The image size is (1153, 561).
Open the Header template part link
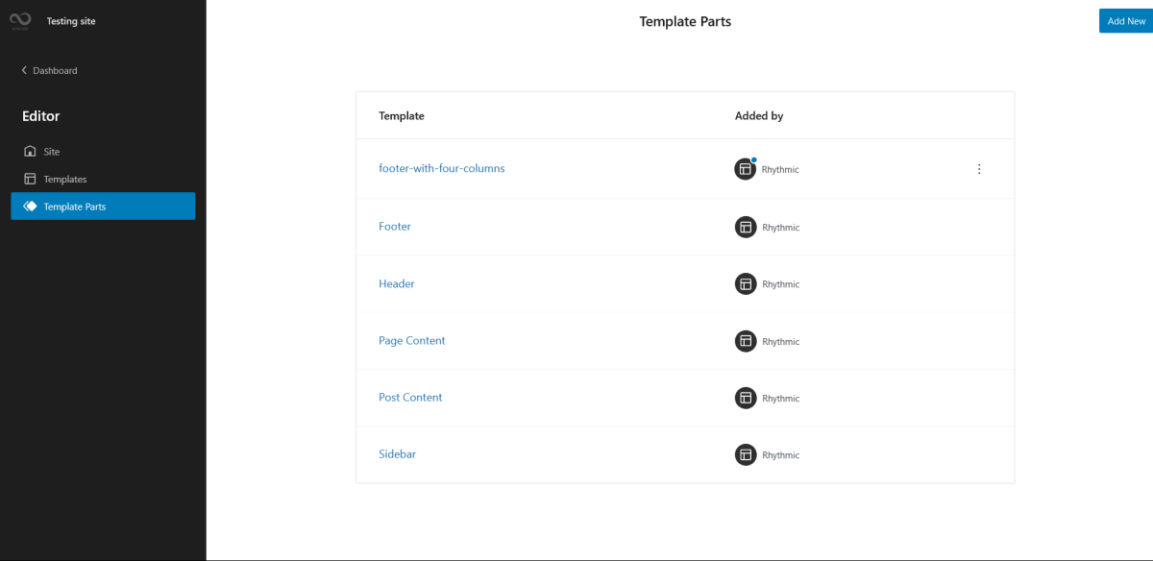[397, 284]
